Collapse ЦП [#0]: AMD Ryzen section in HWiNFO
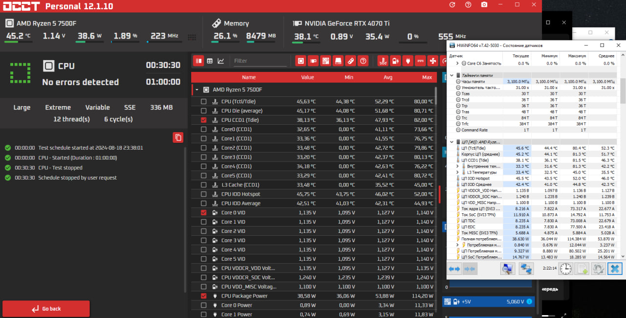The width and height of the screenshot is (626, 318). point(451,142)
